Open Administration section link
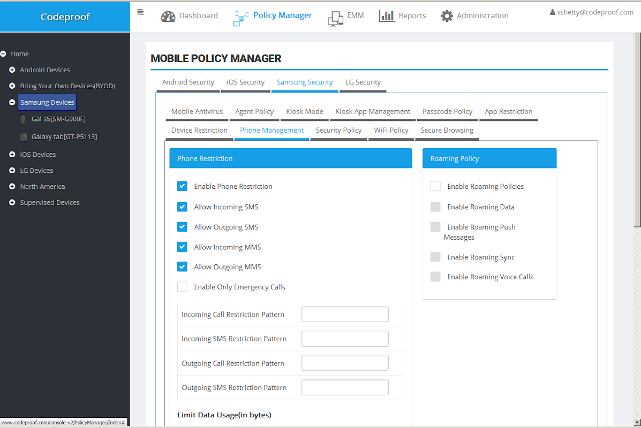The height and width of the screenshot is (428, 641). pyautogui.click(x=482, y=16)
